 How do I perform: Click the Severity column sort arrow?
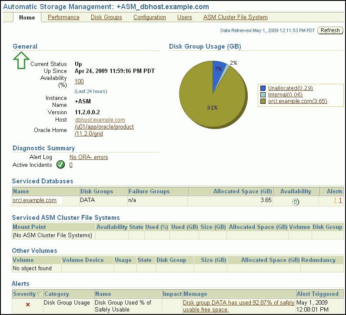(40, 294)
